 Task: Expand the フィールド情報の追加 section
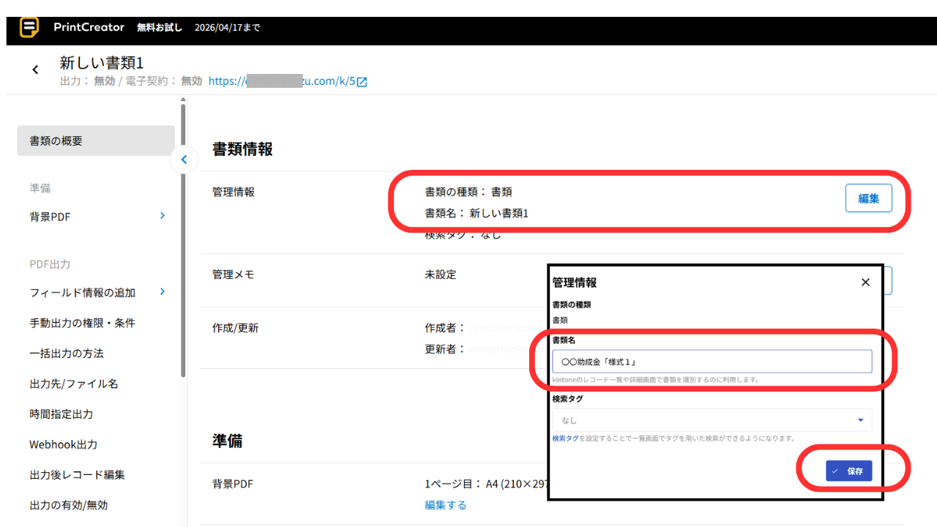pyautogui.click(x=161, y=292)
